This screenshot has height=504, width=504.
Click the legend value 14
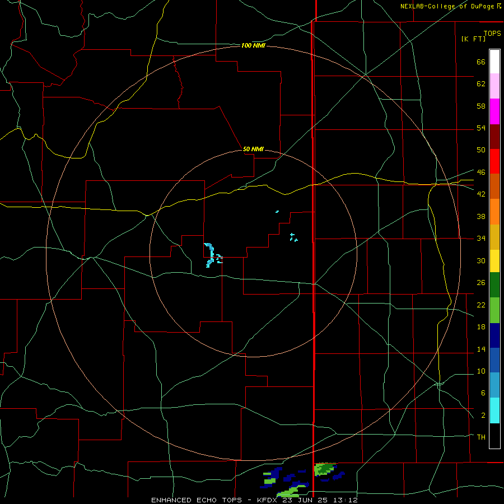point(481,349)
